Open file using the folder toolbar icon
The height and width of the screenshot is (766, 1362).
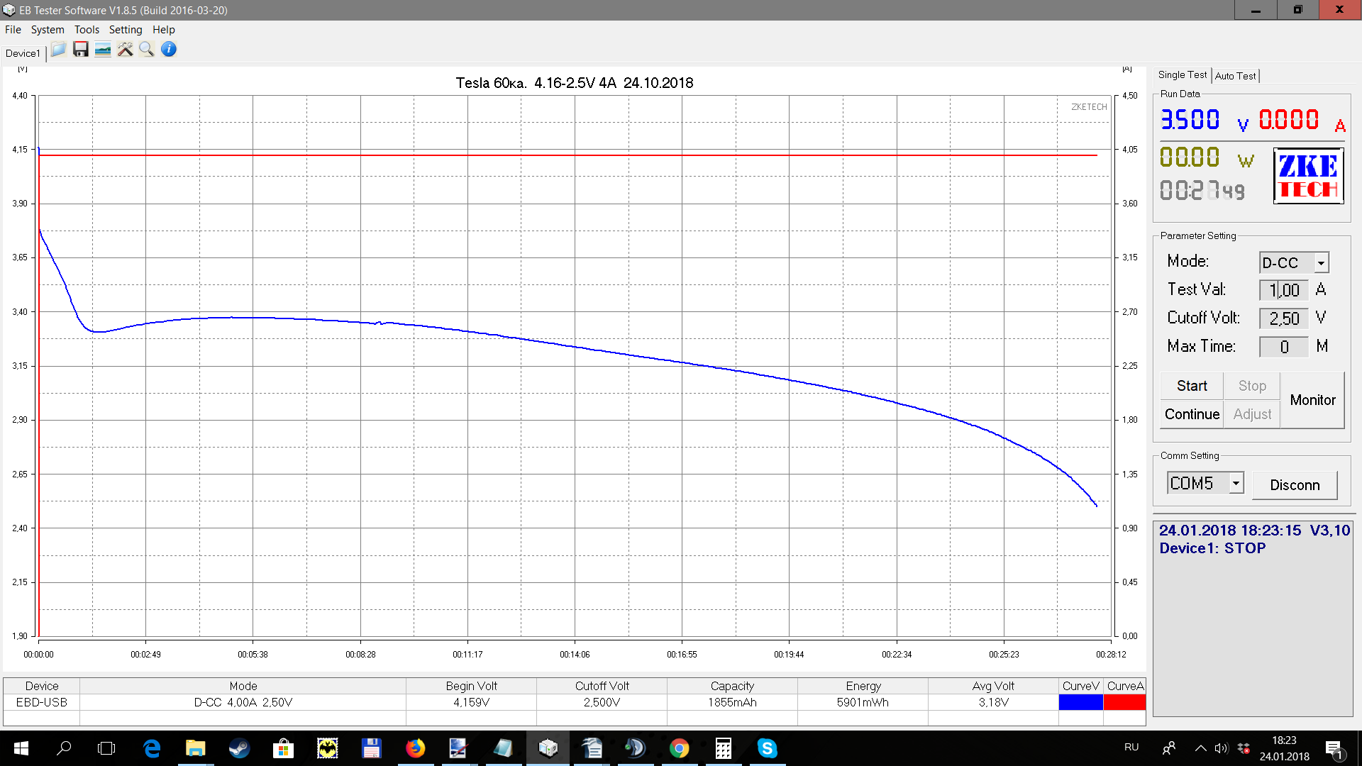58,50
